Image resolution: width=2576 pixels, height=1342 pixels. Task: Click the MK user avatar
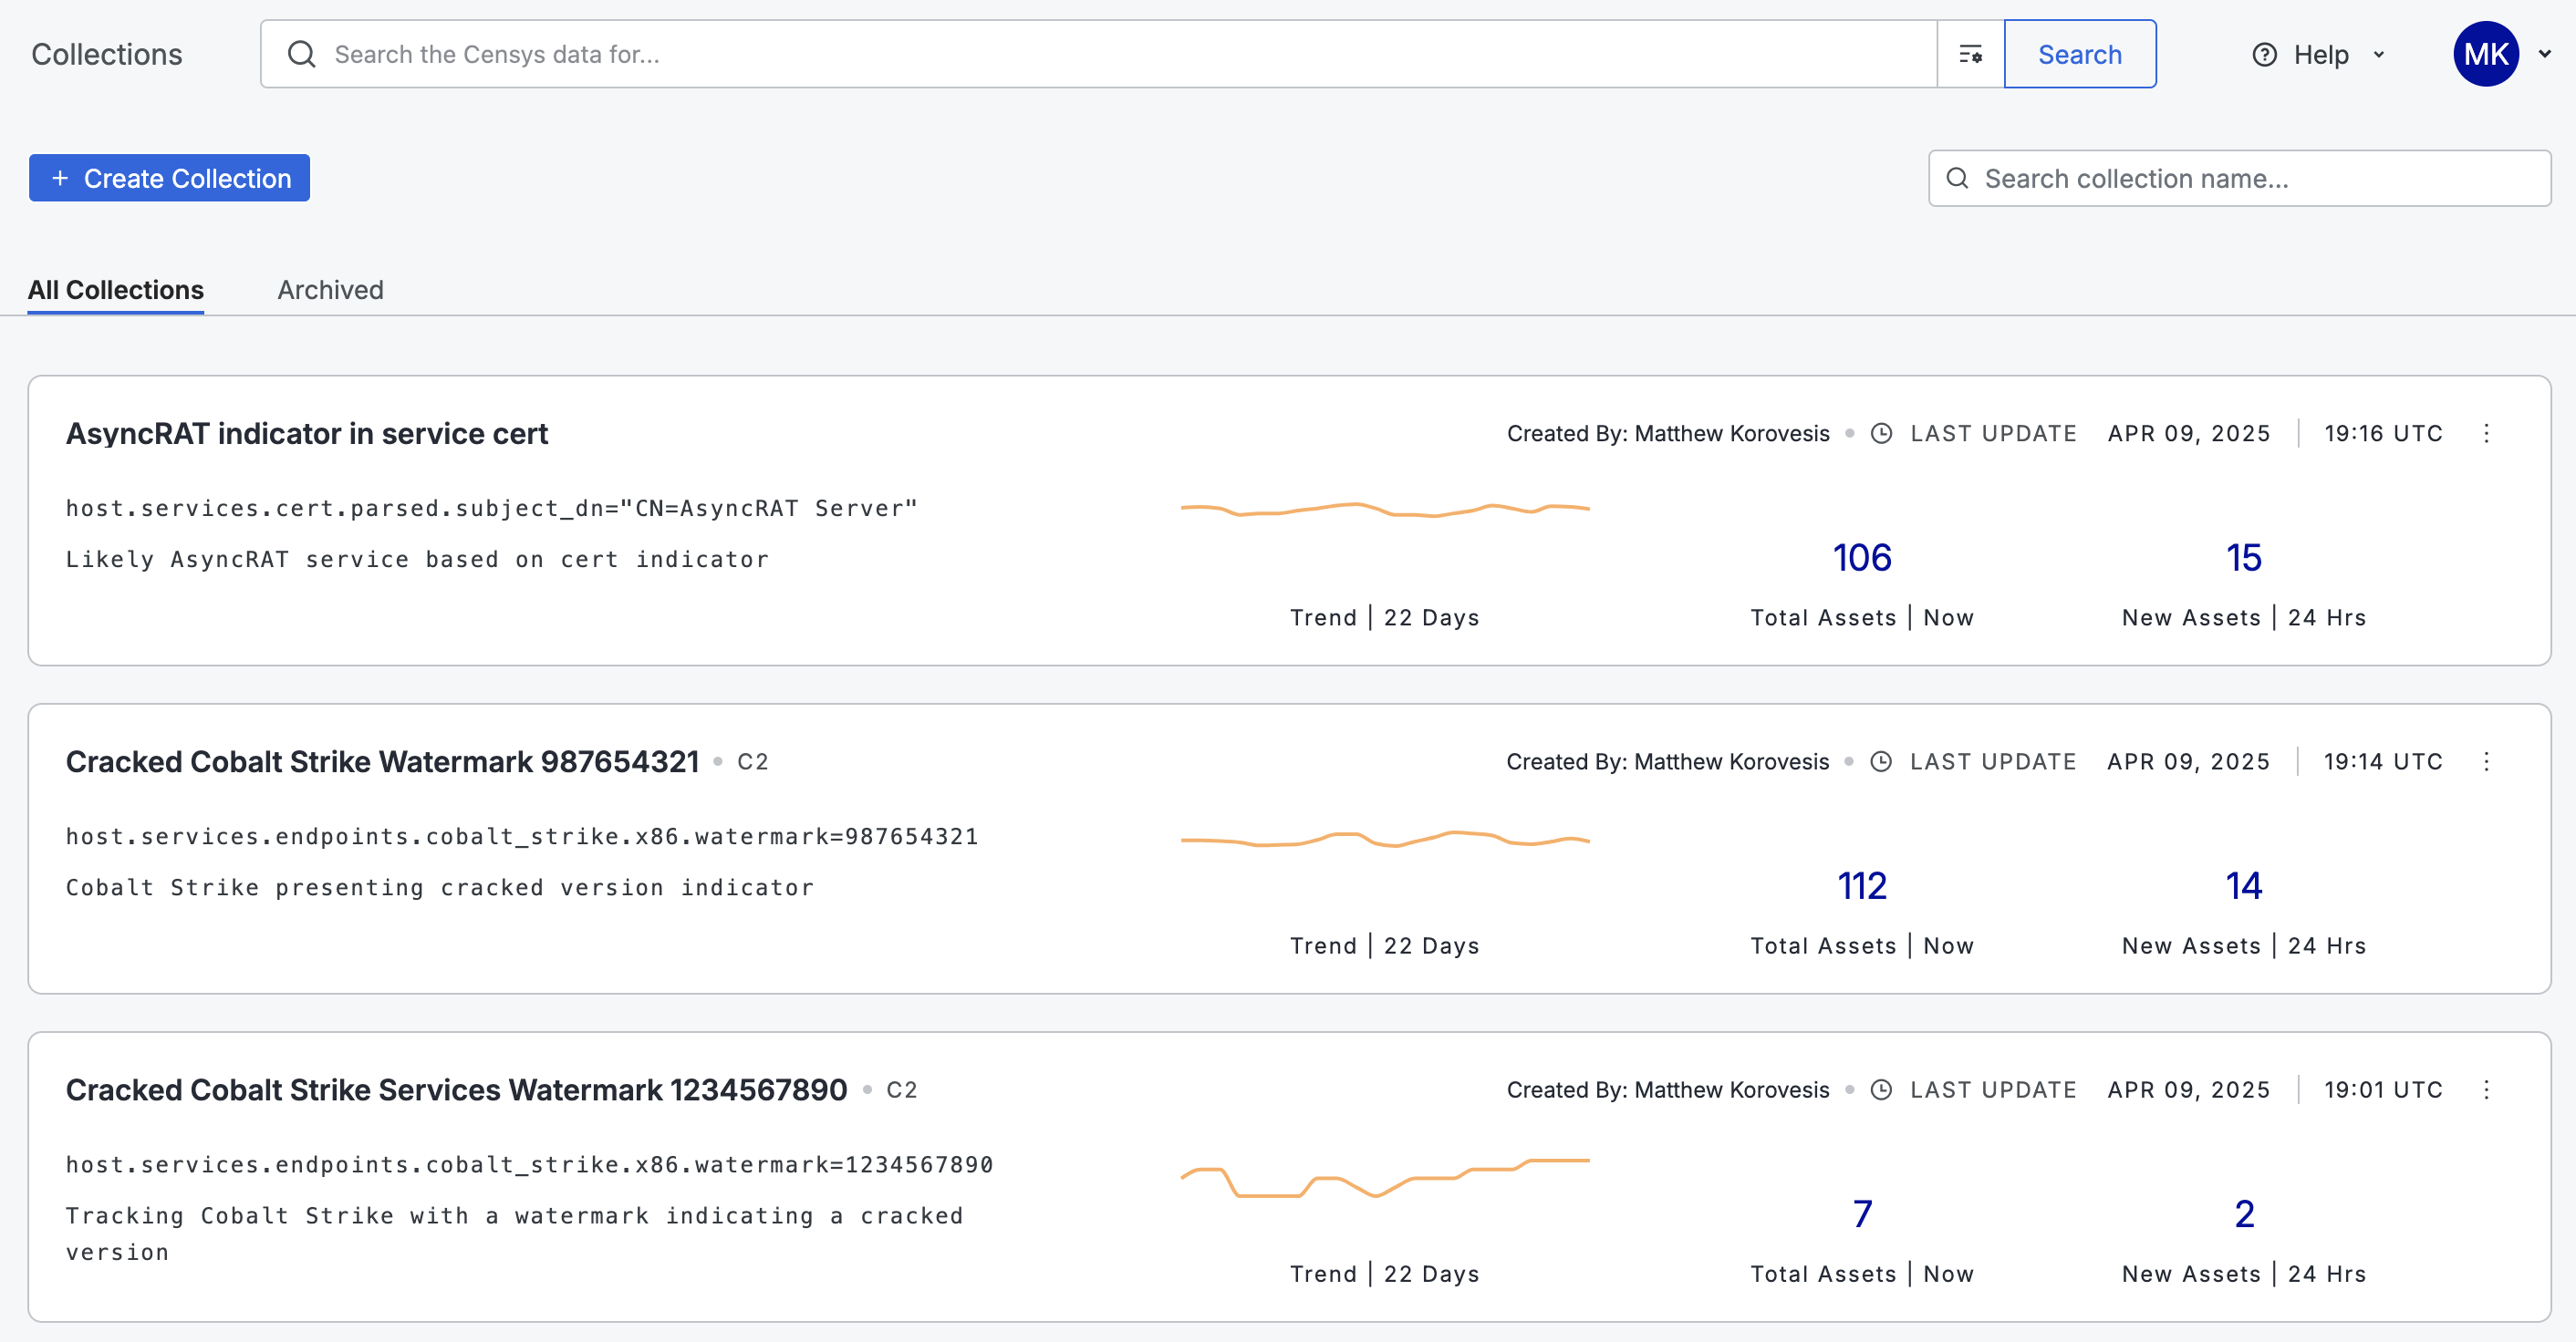pyautogui.click(x=2485, y=54)
